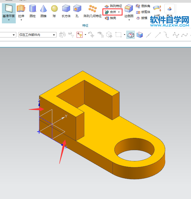Click the 阵列特征 pattern feature command
191x199 pixels.
pos(113,6)
